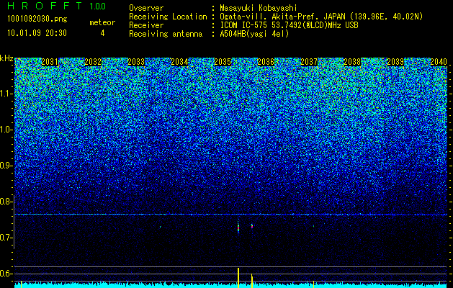Select version number 1.0.0
This screenshot has height=288, width=453.
pyautogui.click(x=97, y=6)
